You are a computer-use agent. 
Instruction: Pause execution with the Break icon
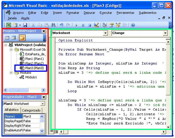tap(83, 25)
